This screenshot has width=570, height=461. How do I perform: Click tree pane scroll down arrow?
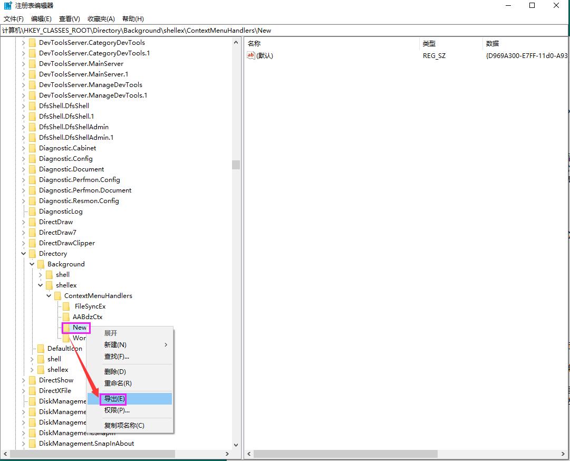point(236,445)
